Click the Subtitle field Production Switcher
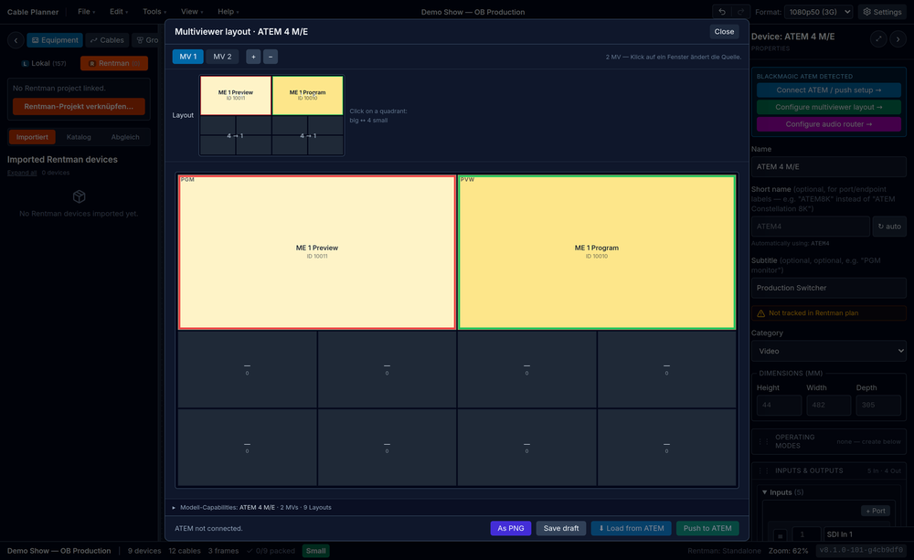914x560 pixels. coord(828,288)
